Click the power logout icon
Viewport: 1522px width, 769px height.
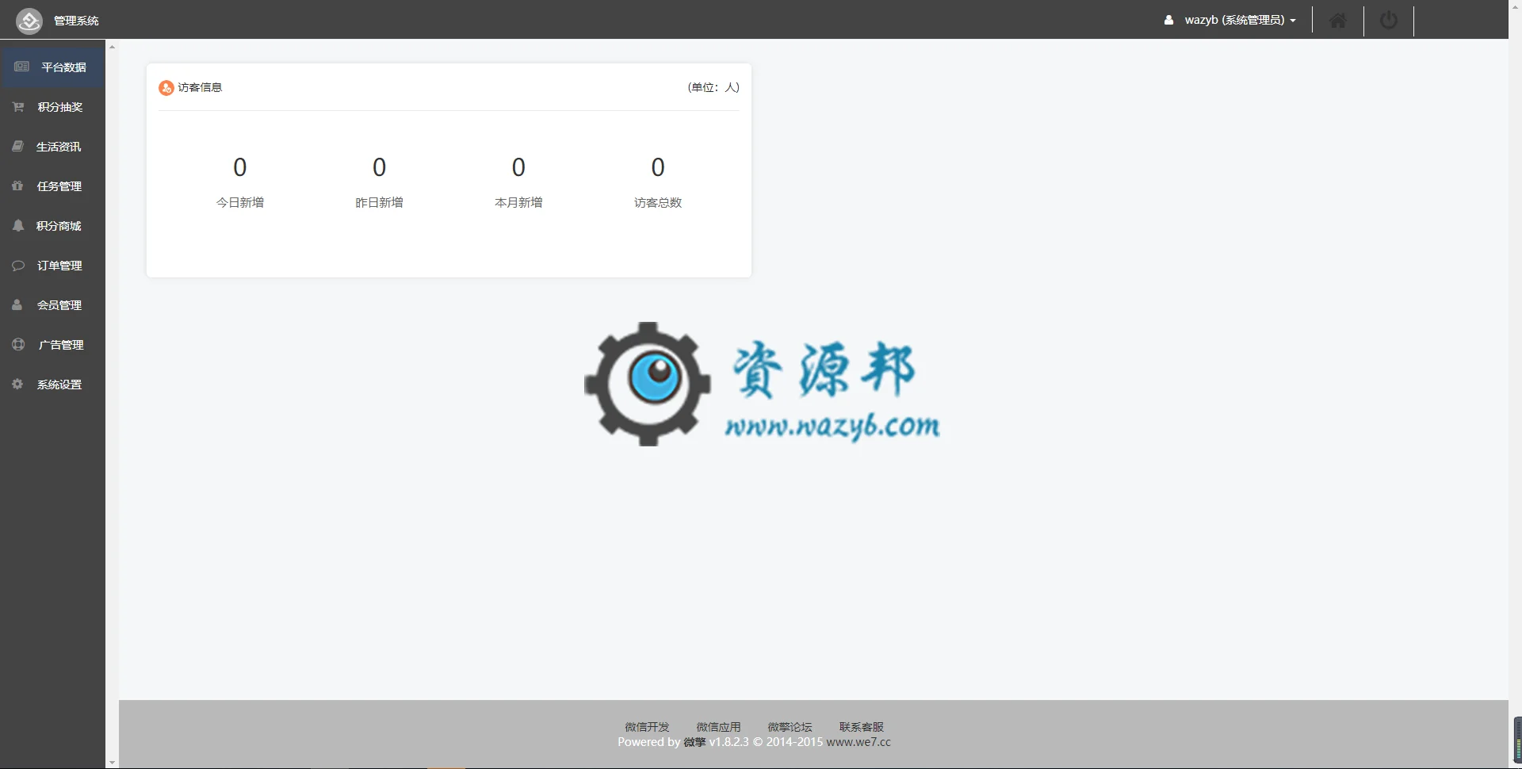click(1389, 20)
